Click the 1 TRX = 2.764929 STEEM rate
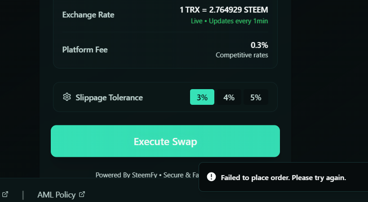The width and height of the screenshot is (368, 202). pyautogui.click(x=224, y=10)
